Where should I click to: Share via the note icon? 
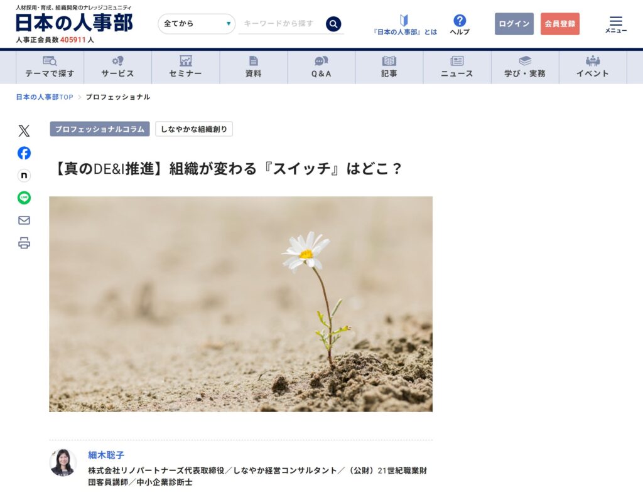24,176
